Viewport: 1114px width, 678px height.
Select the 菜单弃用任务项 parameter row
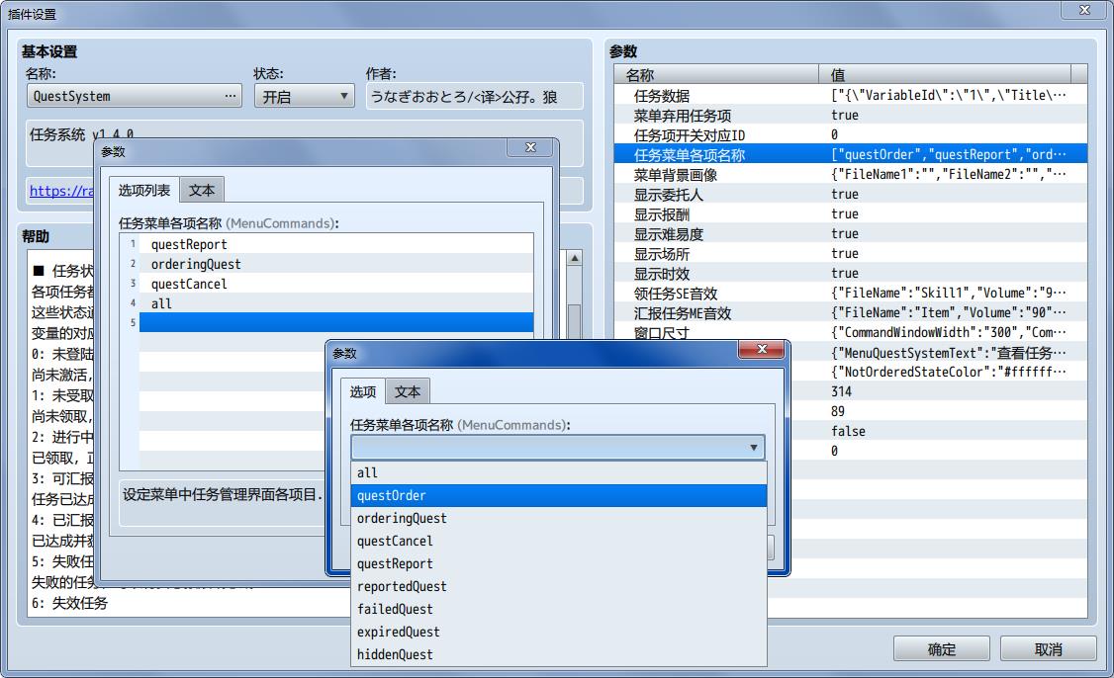tap(851, 115)
